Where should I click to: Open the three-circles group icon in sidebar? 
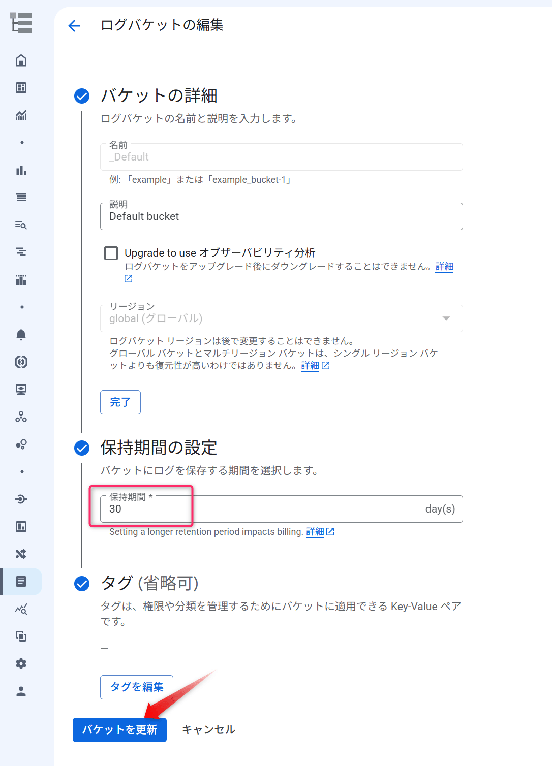point(21,417)
